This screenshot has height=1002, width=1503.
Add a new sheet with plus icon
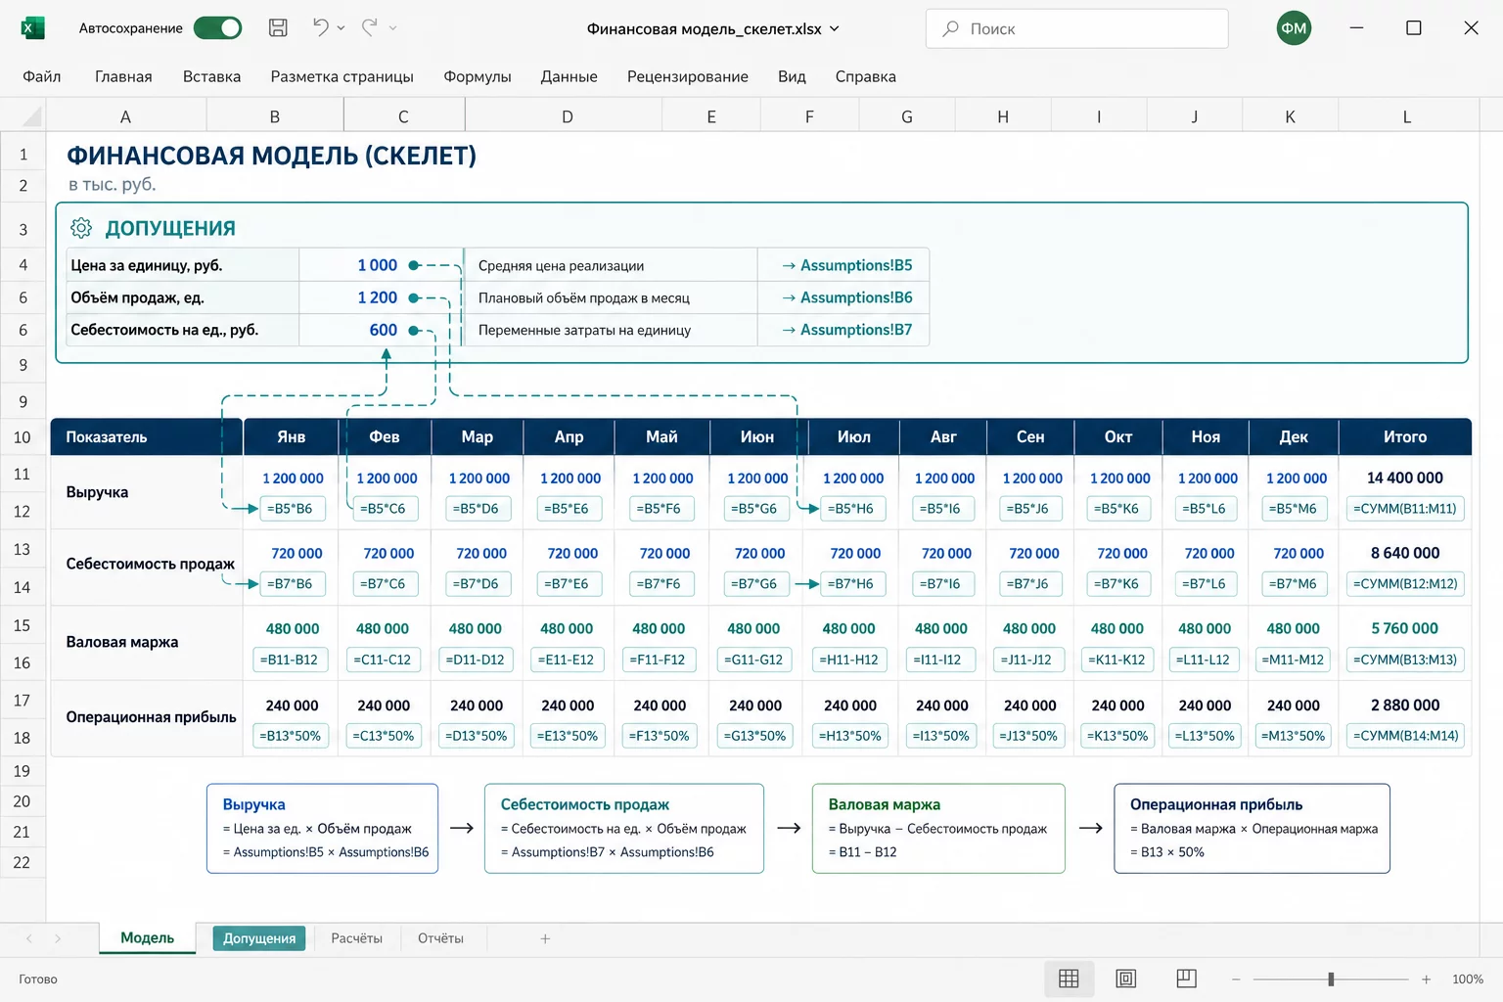point(545,938)
